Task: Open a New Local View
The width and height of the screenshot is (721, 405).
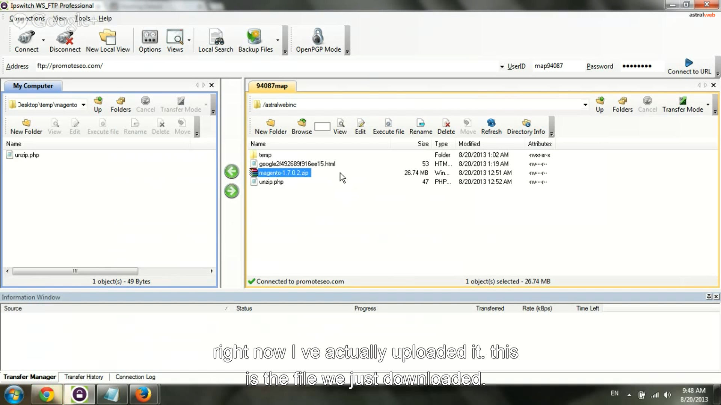Action: pyautogui.click(x=108, y=41)
